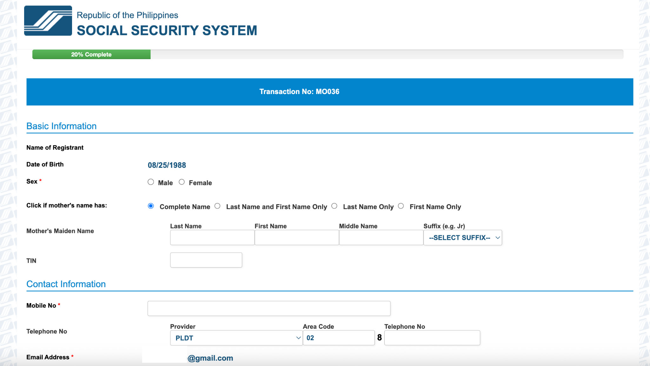Click the Social Security System logo icon
650x366 pixels.
[48, 21]
